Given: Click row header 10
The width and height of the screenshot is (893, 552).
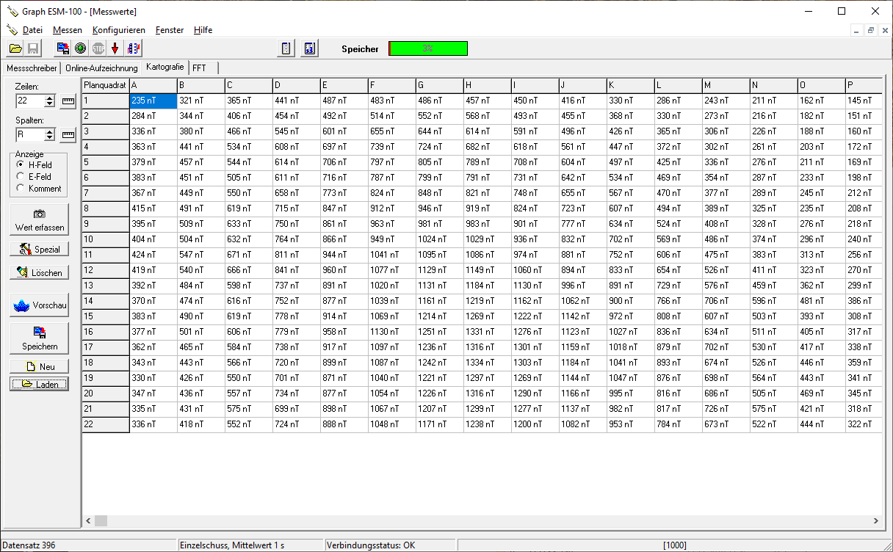Looking at the screenshot, I should pyautogui.click(x=106, y=239).
